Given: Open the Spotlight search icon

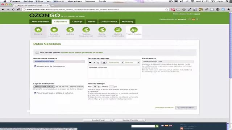Looking at the screenshot, I should (227, 1).
